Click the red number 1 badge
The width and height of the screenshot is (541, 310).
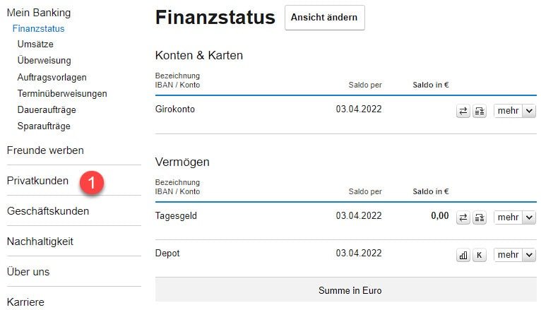click(x=92, y=182)
